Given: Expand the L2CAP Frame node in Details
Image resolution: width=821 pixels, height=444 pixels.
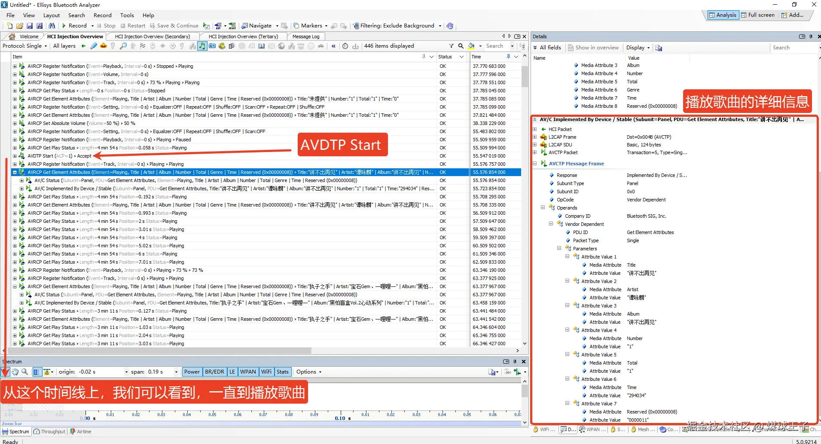Looking at the screenshot, I should [x=535, y=137].
